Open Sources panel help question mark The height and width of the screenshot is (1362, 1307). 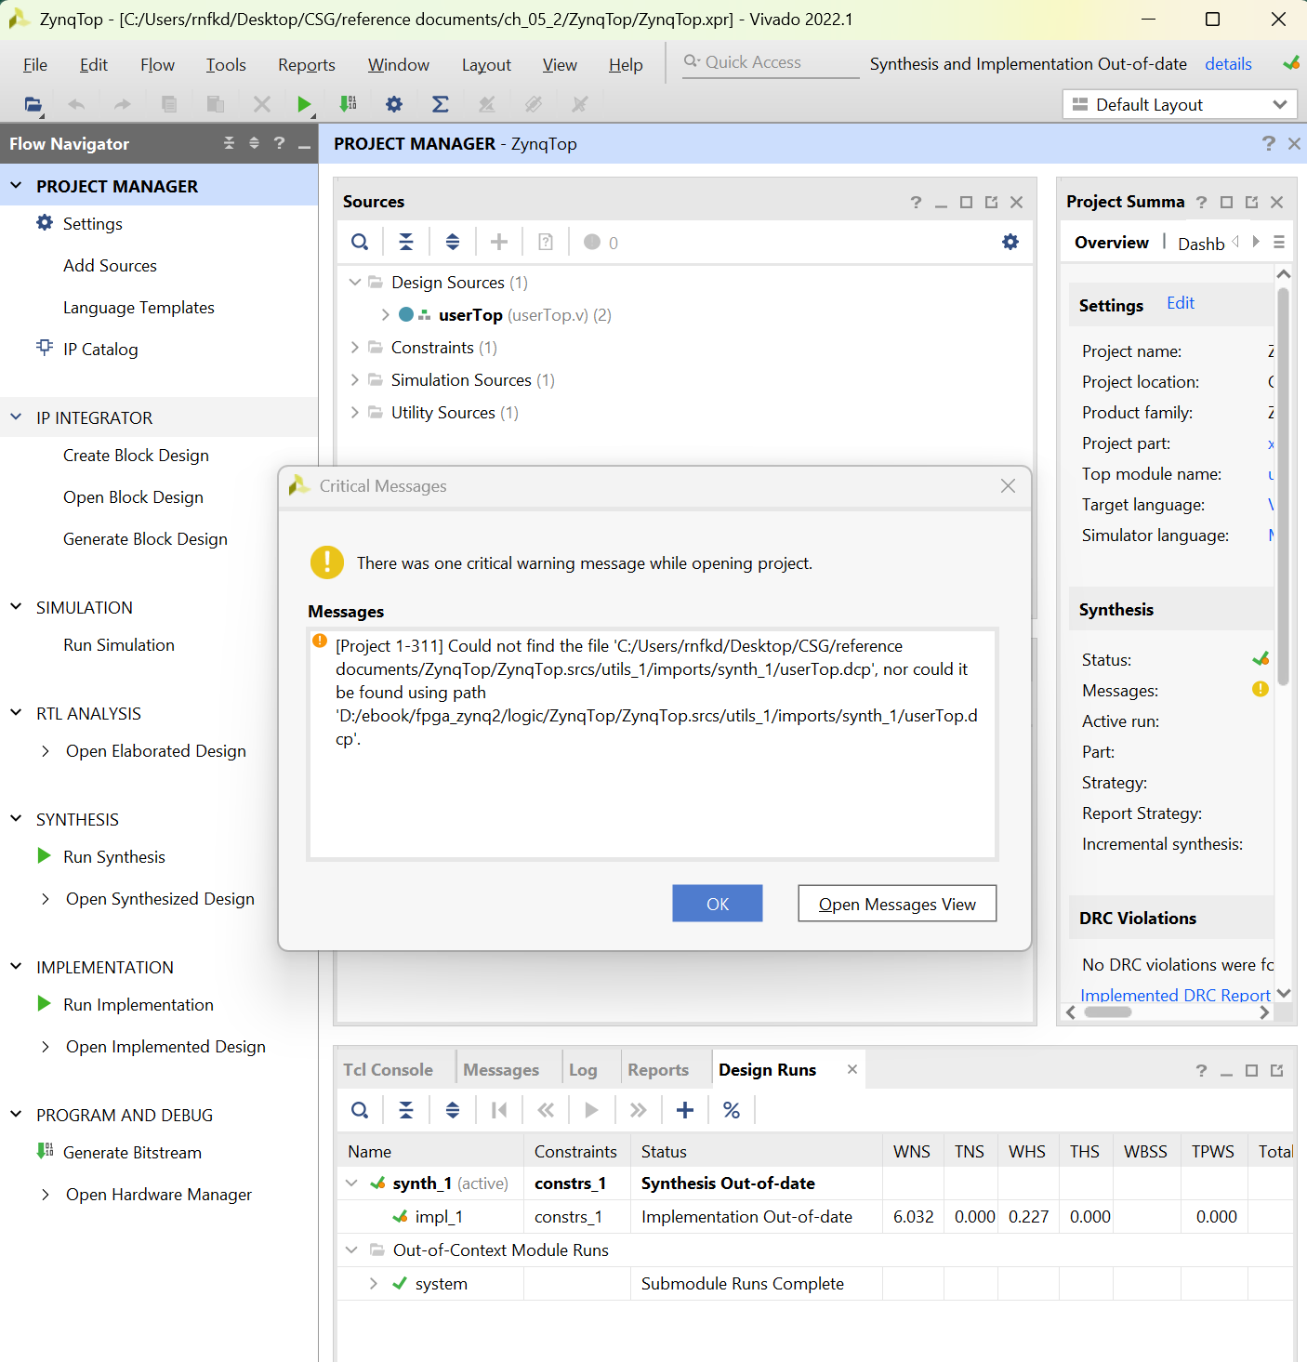point(916,202)
